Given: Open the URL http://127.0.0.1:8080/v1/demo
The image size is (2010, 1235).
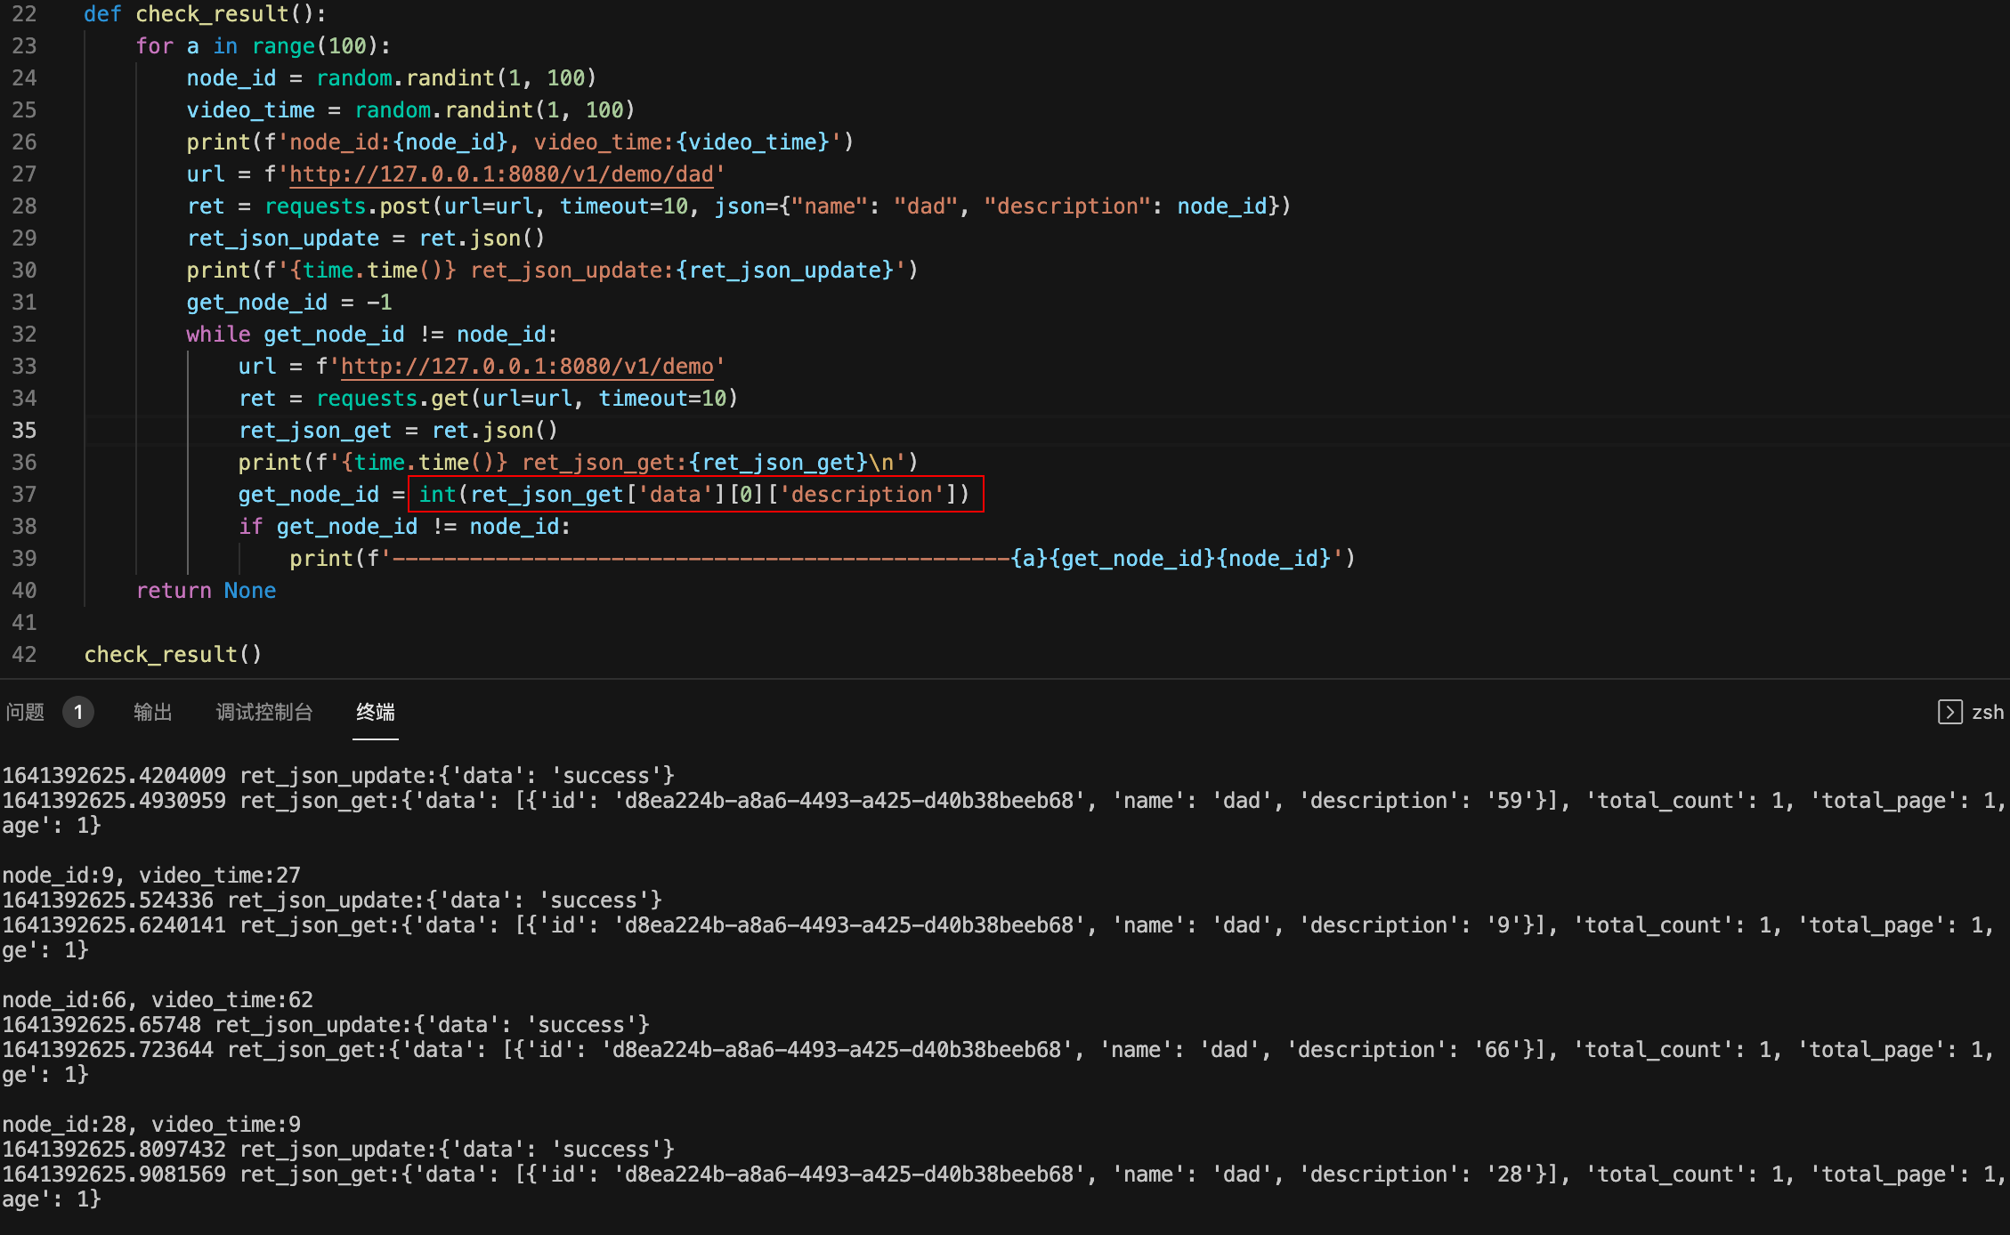Looking at the screenshot, I should tap(527, 366).
